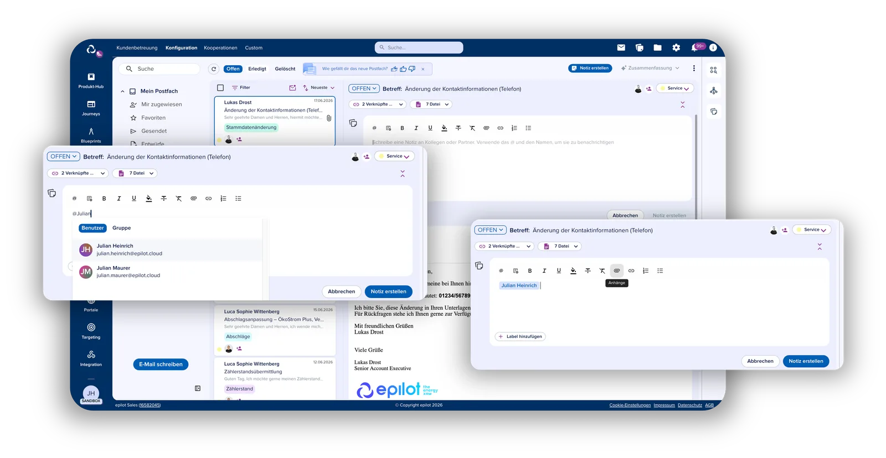Open the Kundenbetreuung menu

click(137, 48)
